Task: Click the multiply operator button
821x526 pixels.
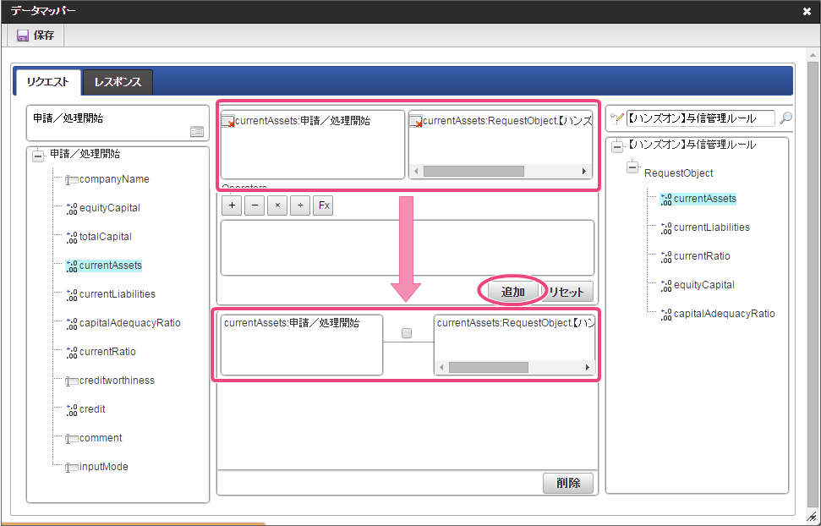Action: point(277,205)
